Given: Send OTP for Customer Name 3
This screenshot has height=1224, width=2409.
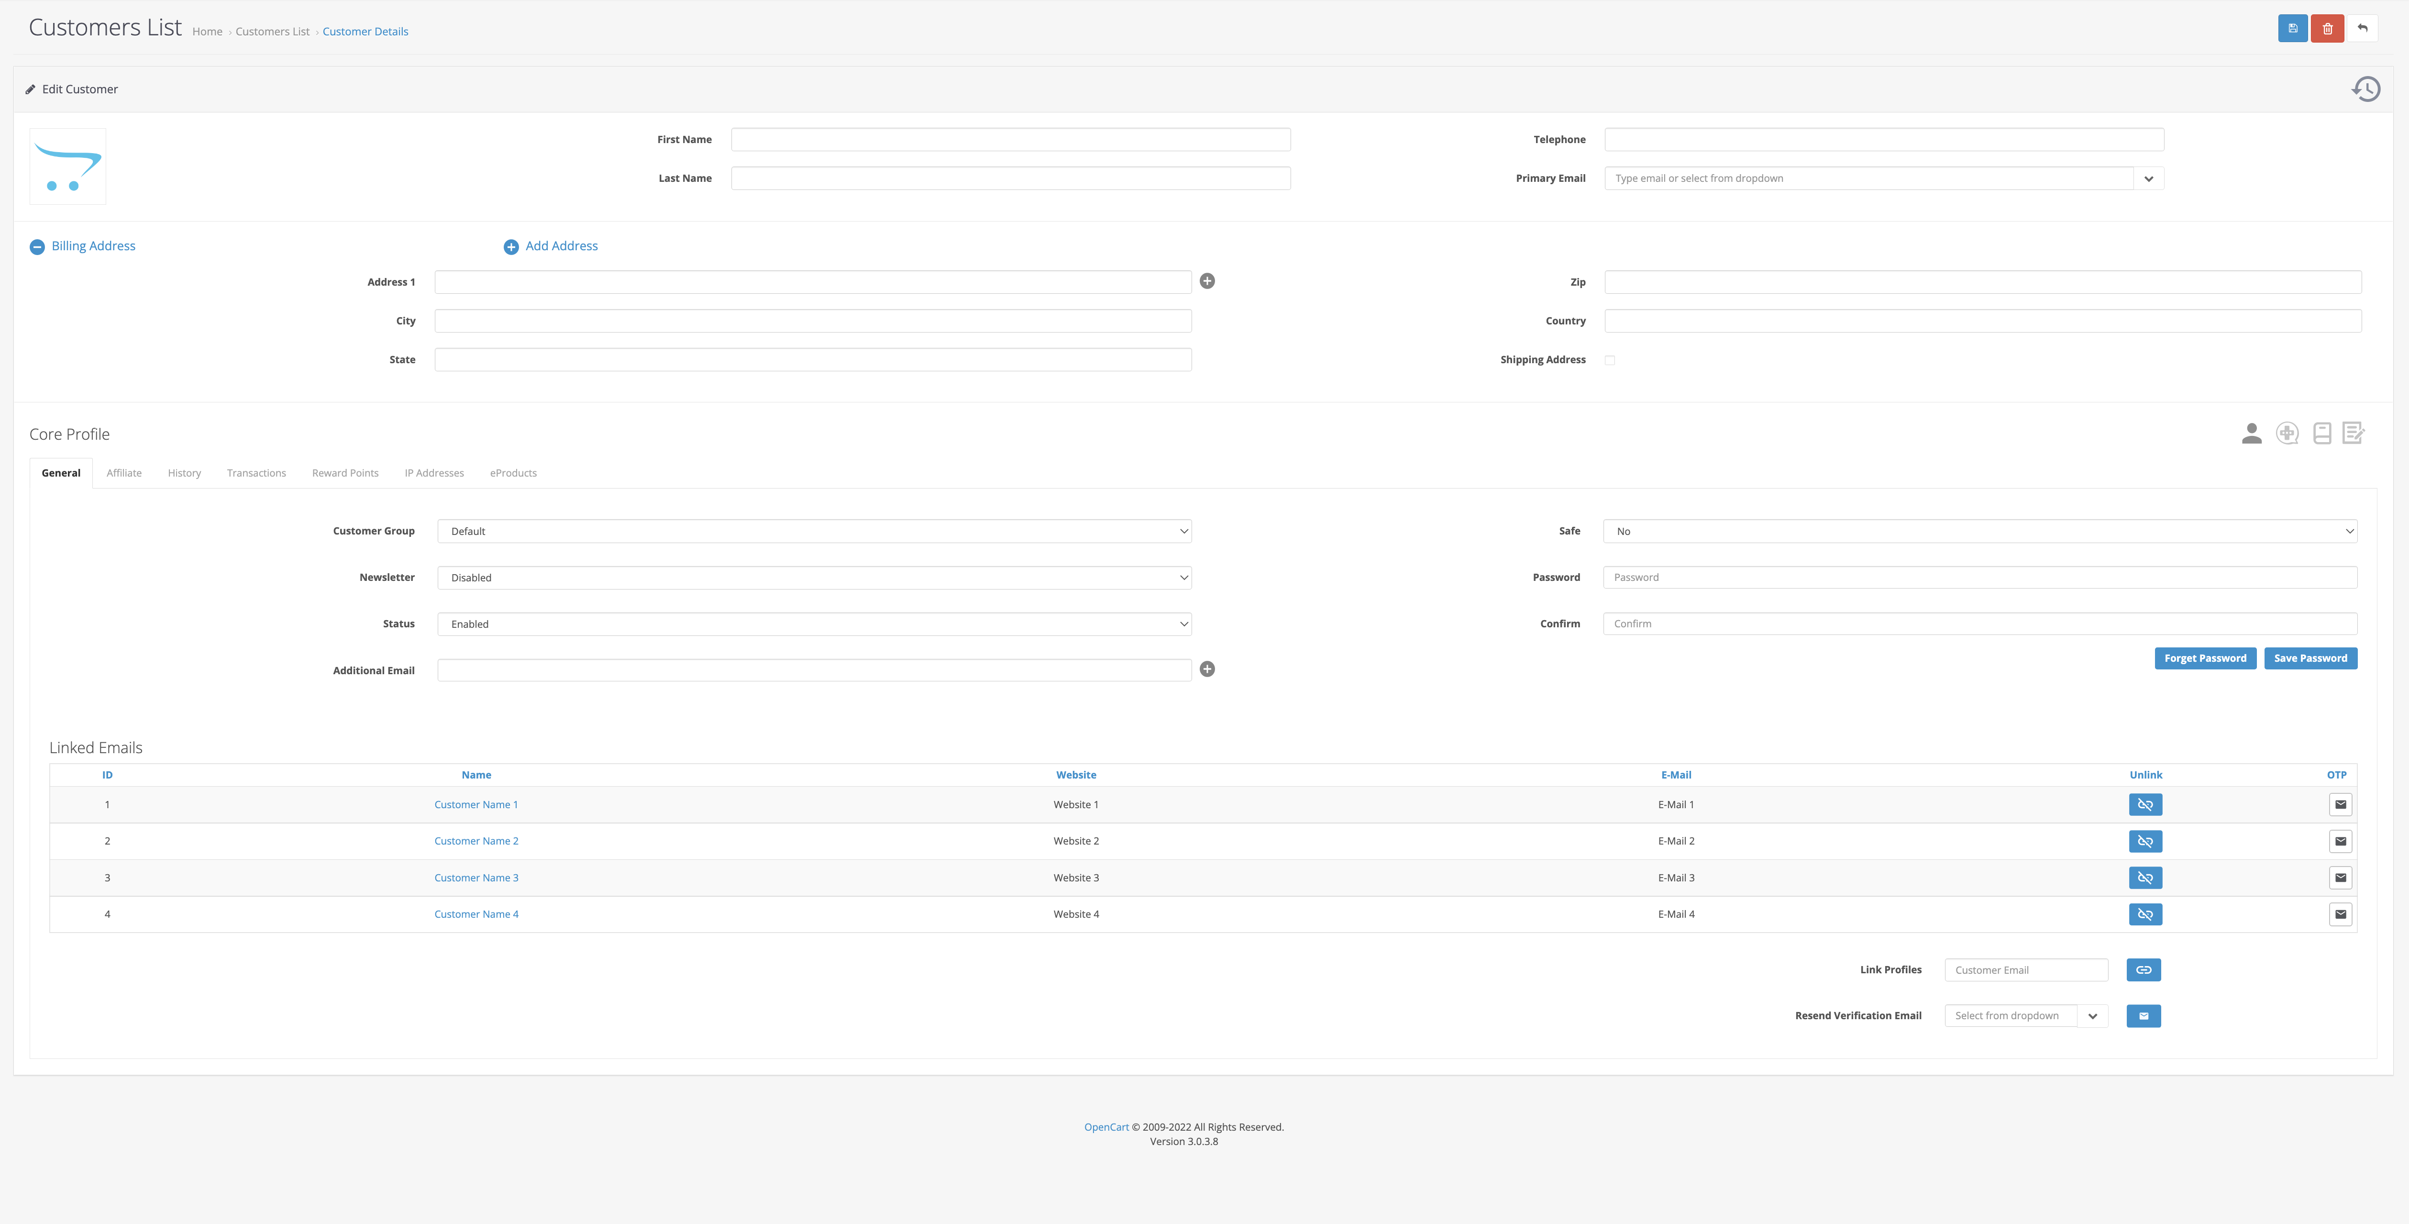Looking at the screenshot, I should pos(2340,878).
